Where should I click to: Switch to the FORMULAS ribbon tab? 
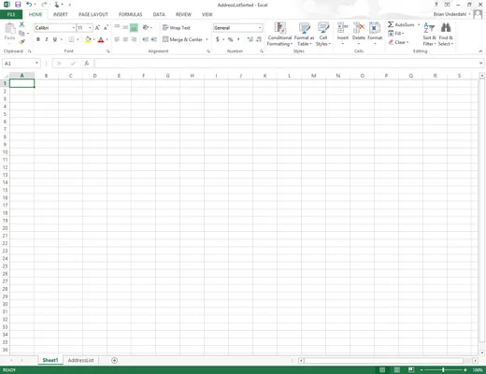click(130, 14)
